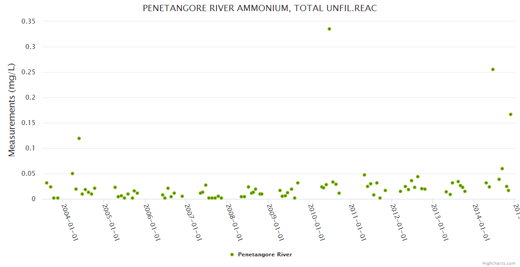Image resolution: width=520 pixels, height=267 pixels.
Task: Select the 2014 data point near 0.255
Action: coord(493,69)
